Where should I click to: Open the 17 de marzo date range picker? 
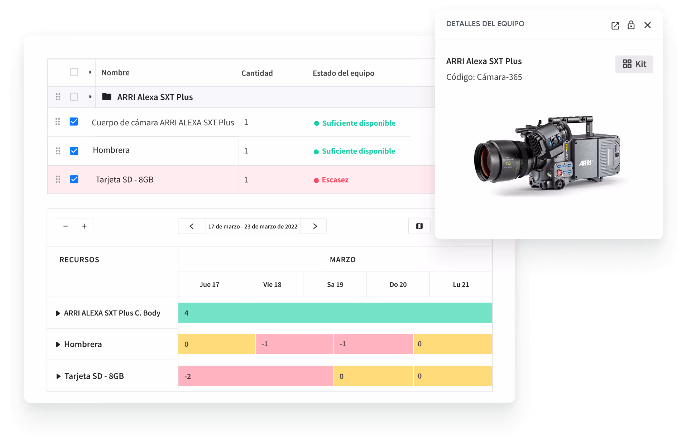[253, 226]
